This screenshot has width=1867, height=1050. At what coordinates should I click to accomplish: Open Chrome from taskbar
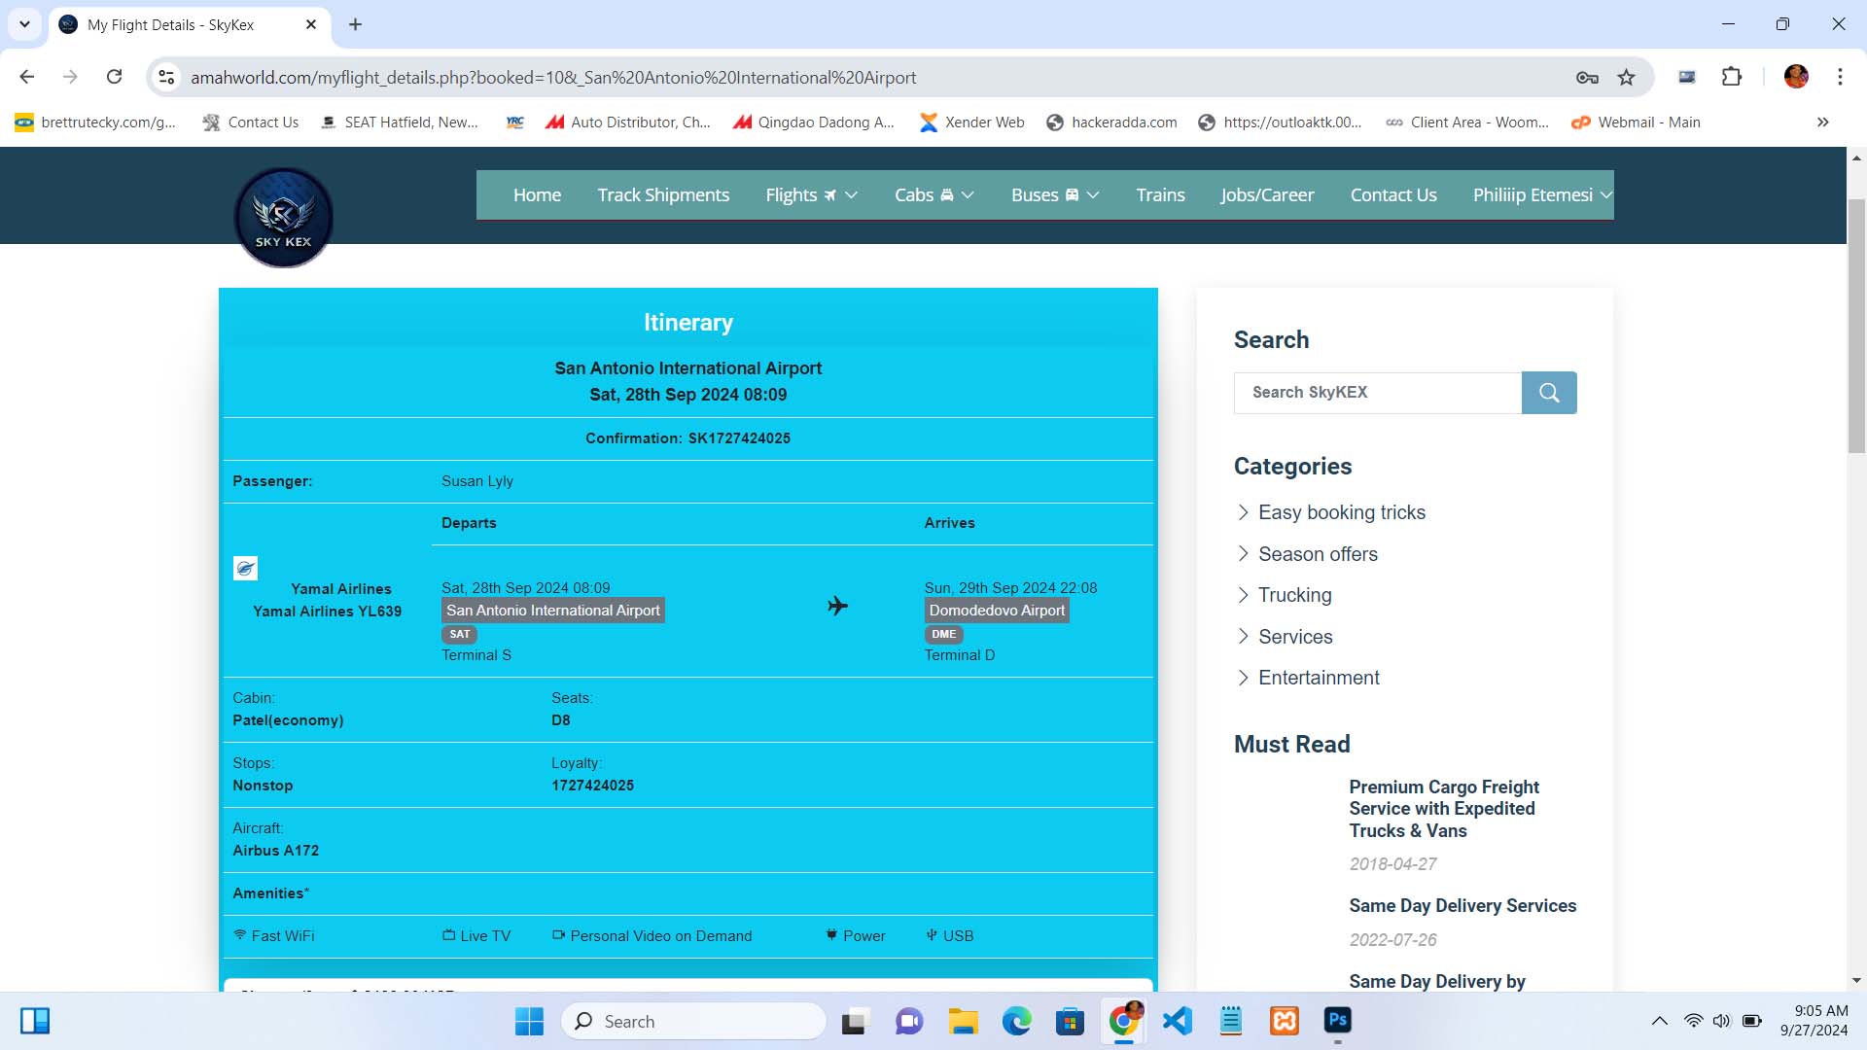[1123, 1021]
